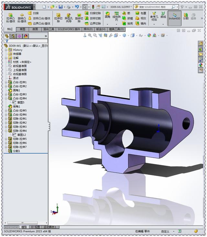Switch to the DisplayManager panel icon
Image resolution: width=207 pixels, height=237 pixels.
pos(26,36)
